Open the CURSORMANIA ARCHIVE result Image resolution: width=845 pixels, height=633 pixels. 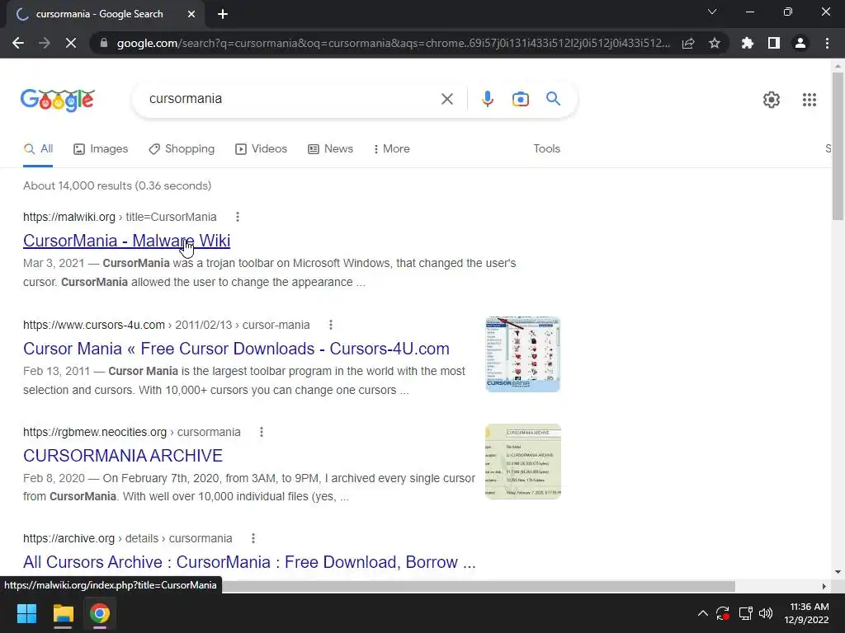point(123,456)
